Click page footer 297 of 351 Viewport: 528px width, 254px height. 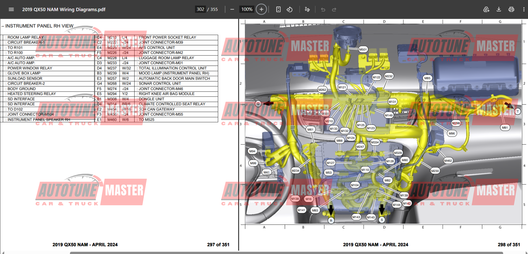click(x=218, y=245)
